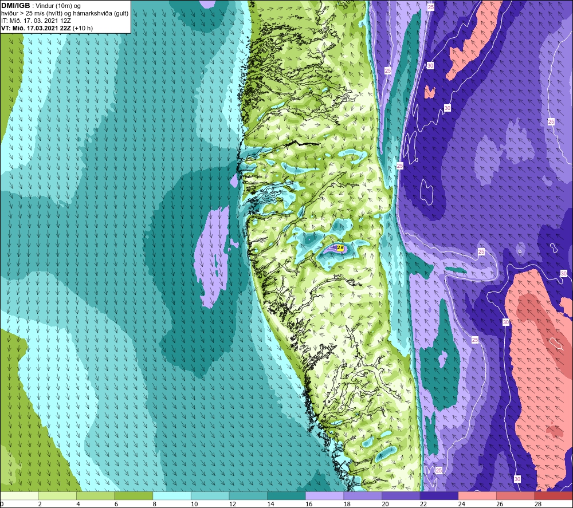Click the 16–18 m/s lavender legend swatch
This screenshot has height=508, width=573.
tap(324, 495)
